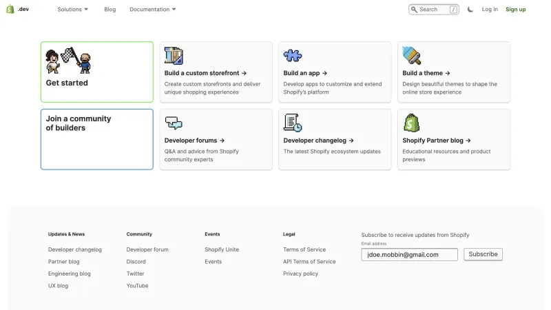
Task: Click arrow beside Build a theme
Action: pos(448,73)
